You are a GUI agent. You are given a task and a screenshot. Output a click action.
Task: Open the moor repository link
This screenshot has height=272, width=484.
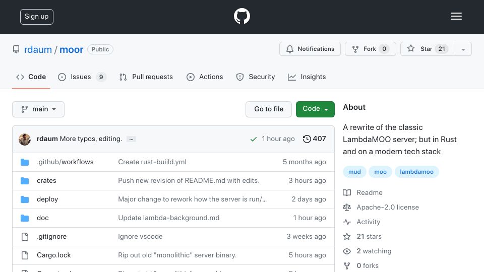(71, 49)
